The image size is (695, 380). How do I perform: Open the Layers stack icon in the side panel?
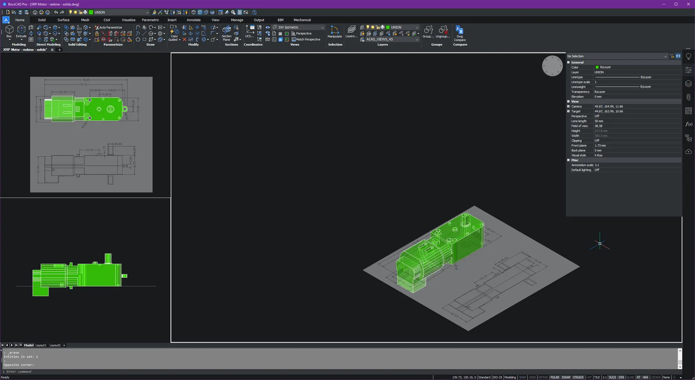coord(688,83)
